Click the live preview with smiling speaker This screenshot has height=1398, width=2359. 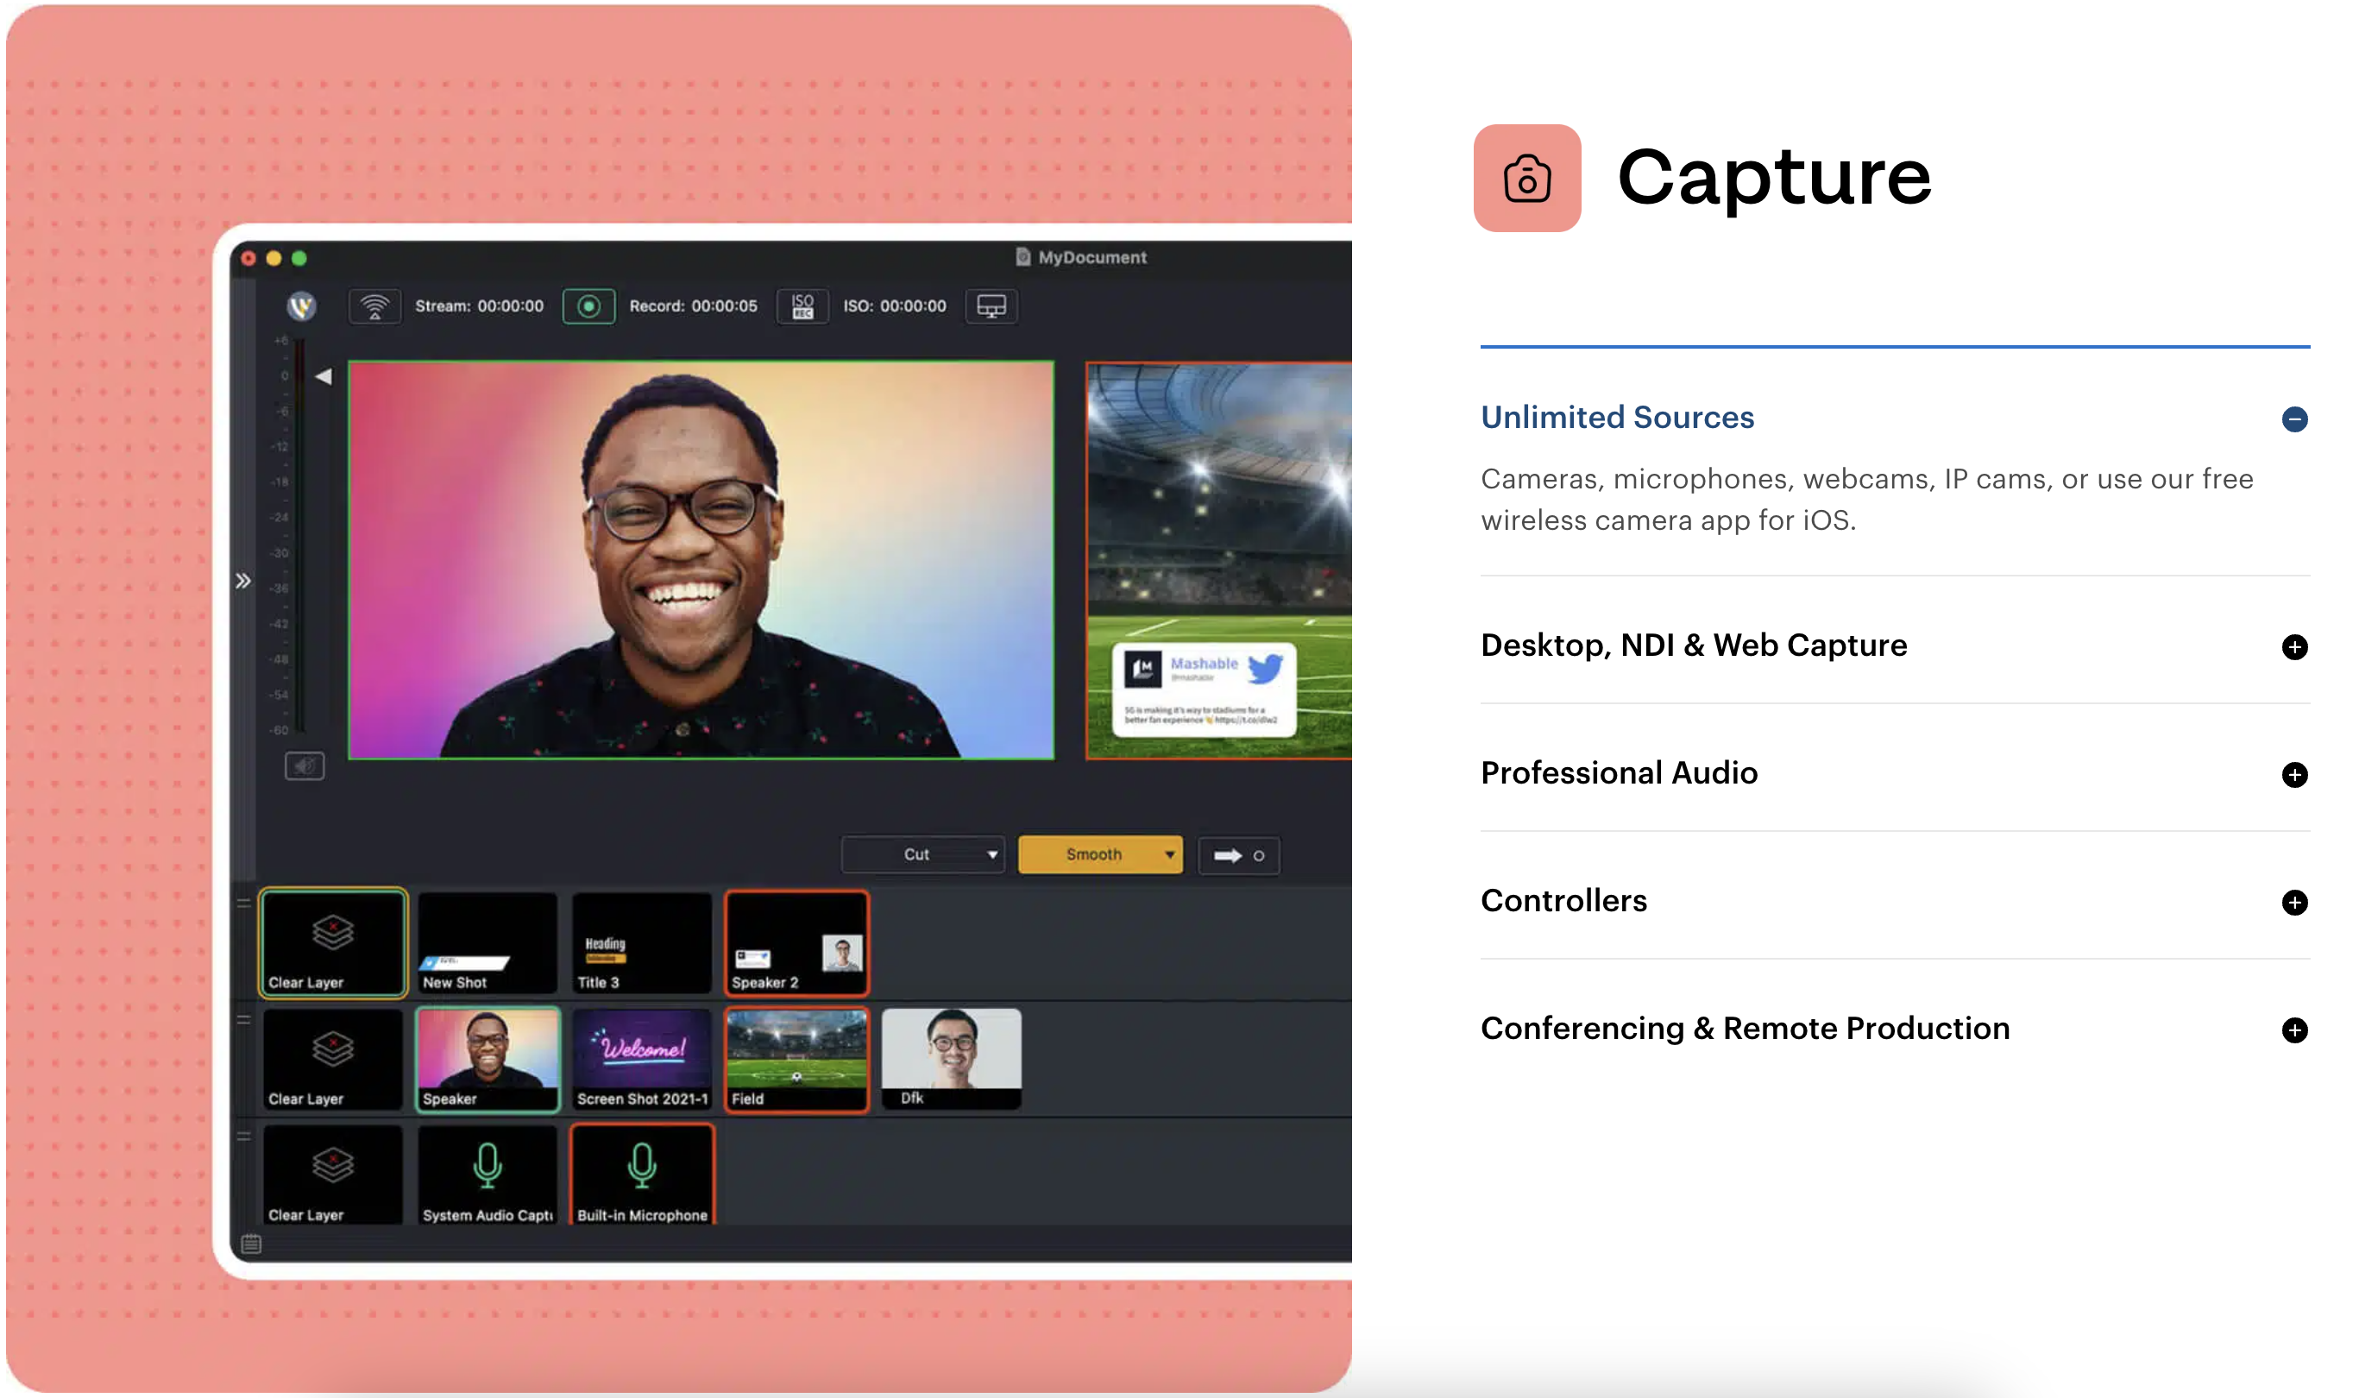[701, 559]
